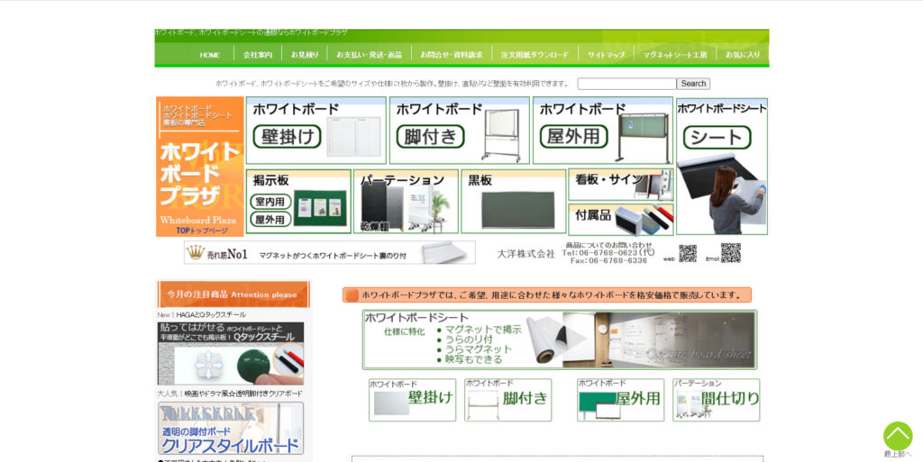The image size is (923, 462).
Task: Click the Search button
Action: coord(693,84)
